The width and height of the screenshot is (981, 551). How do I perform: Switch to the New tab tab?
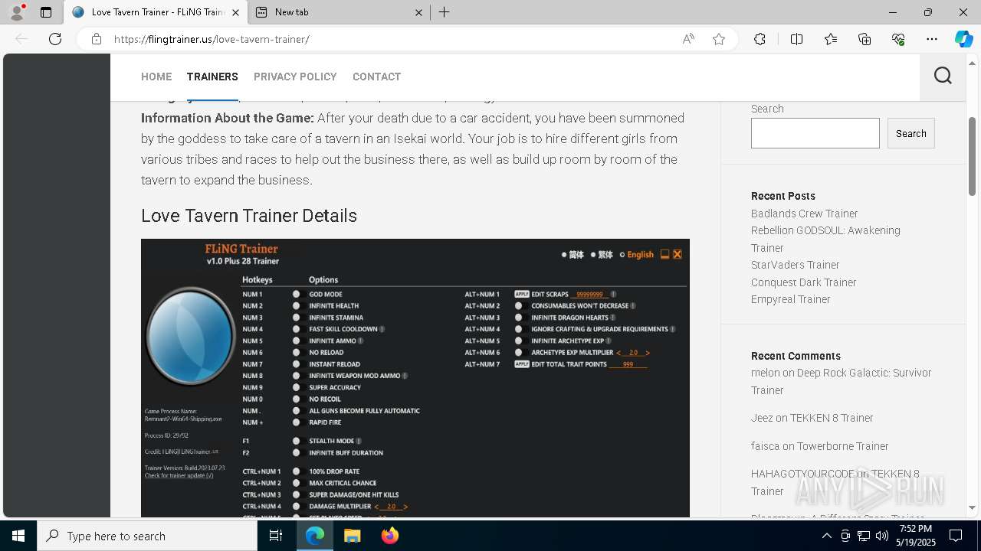[340, 12]
